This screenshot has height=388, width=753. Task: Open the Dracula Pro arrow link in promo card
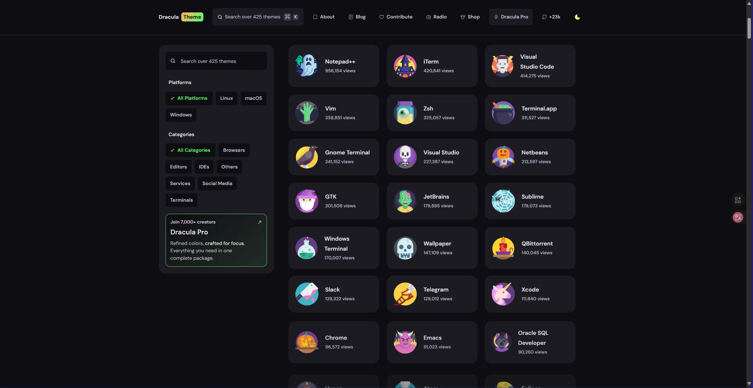[259, 222]
